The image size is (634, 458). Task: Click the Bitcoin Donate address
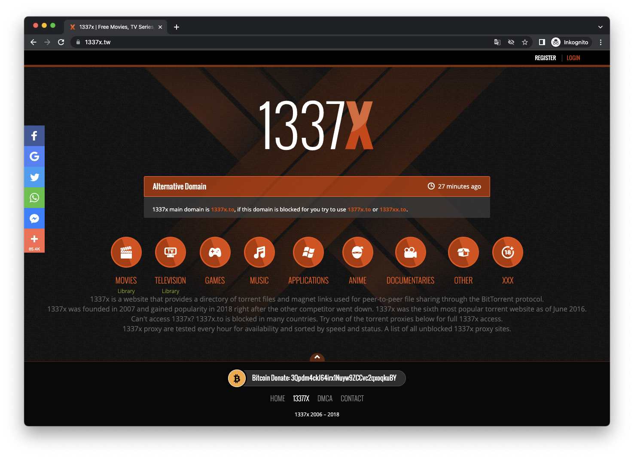[324, 378]
